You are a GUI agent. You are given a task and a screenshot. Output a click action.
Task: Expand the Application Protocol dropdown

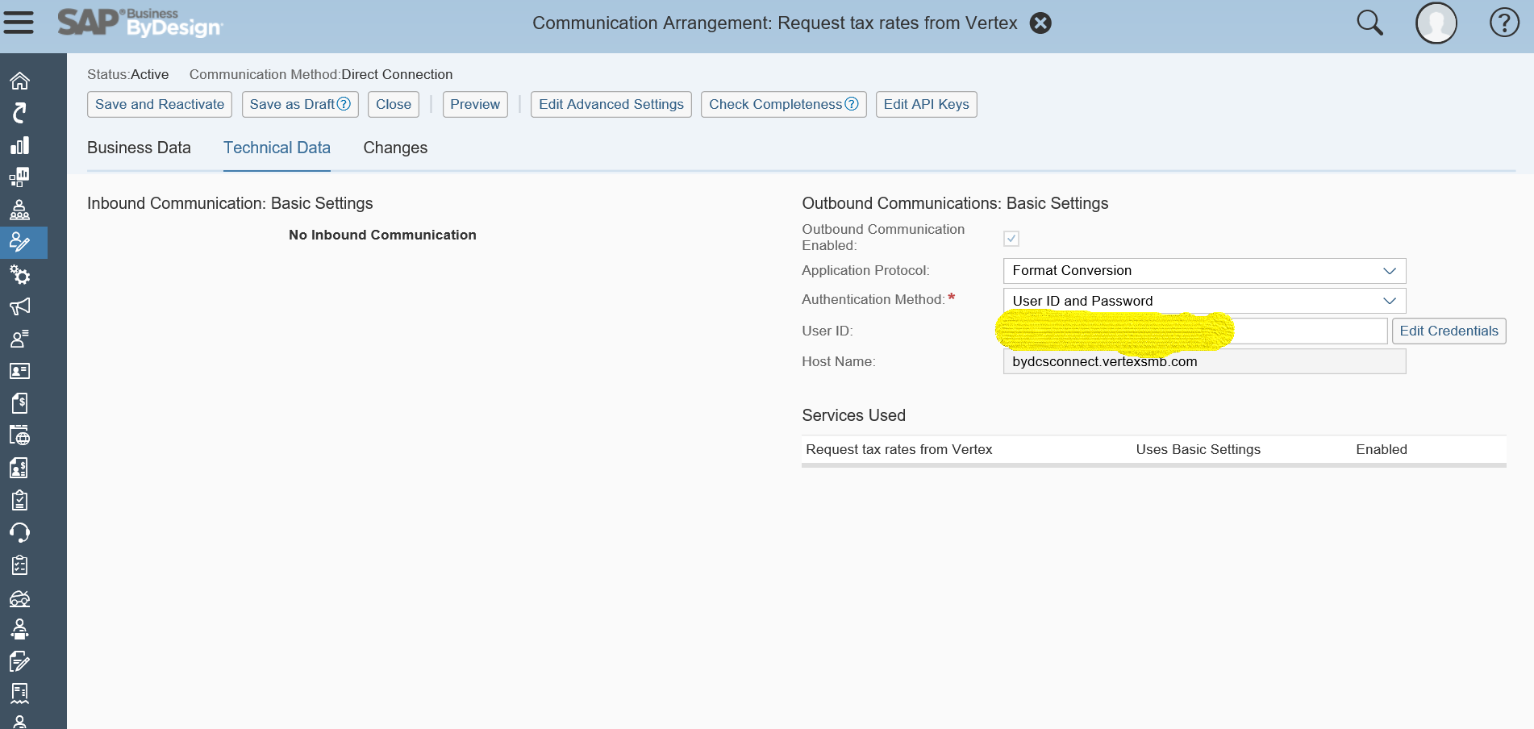tap(1389, 271)
